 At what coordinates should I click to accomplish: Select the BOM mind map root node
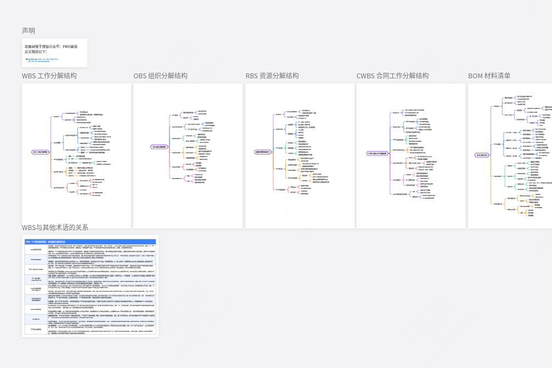[x=481, y=155]
